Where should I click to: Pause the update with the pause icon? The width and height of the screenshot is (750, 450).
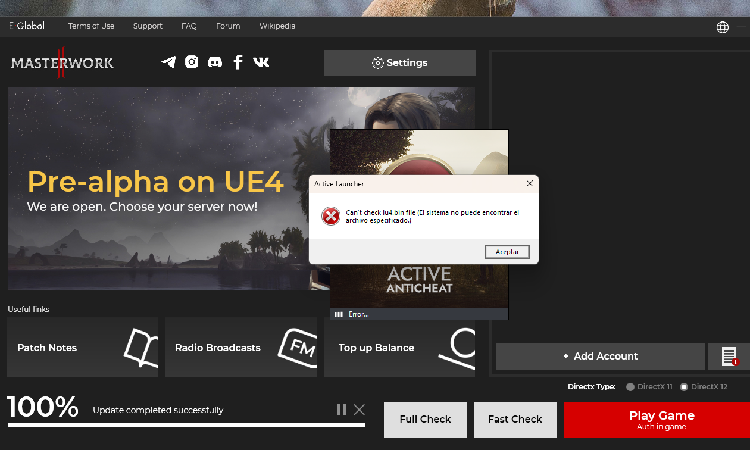[341, 410]
